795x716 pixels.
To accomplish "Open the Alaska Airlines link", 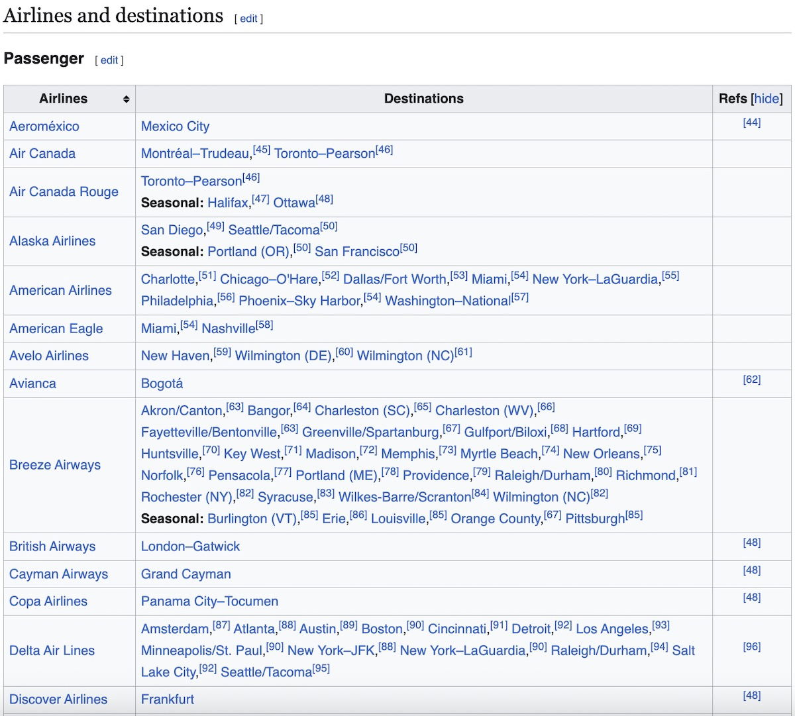I will [52, 241].
